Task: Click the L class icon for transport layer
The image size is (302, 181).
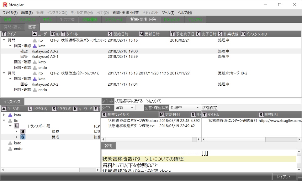Action: click(x=17, y=126)
